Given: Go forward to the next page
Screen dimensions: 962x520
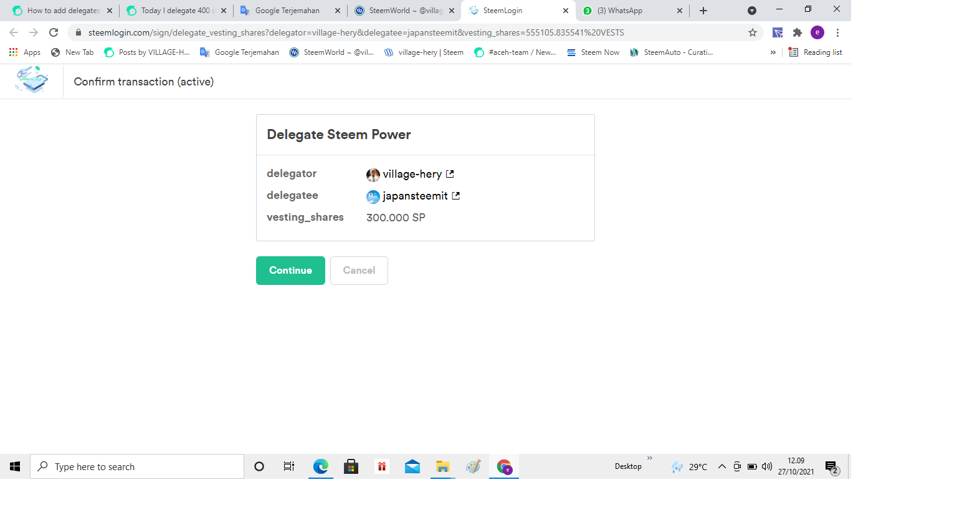Looking at the screenshot, I should pyautogui.click(x=34, y=32).
